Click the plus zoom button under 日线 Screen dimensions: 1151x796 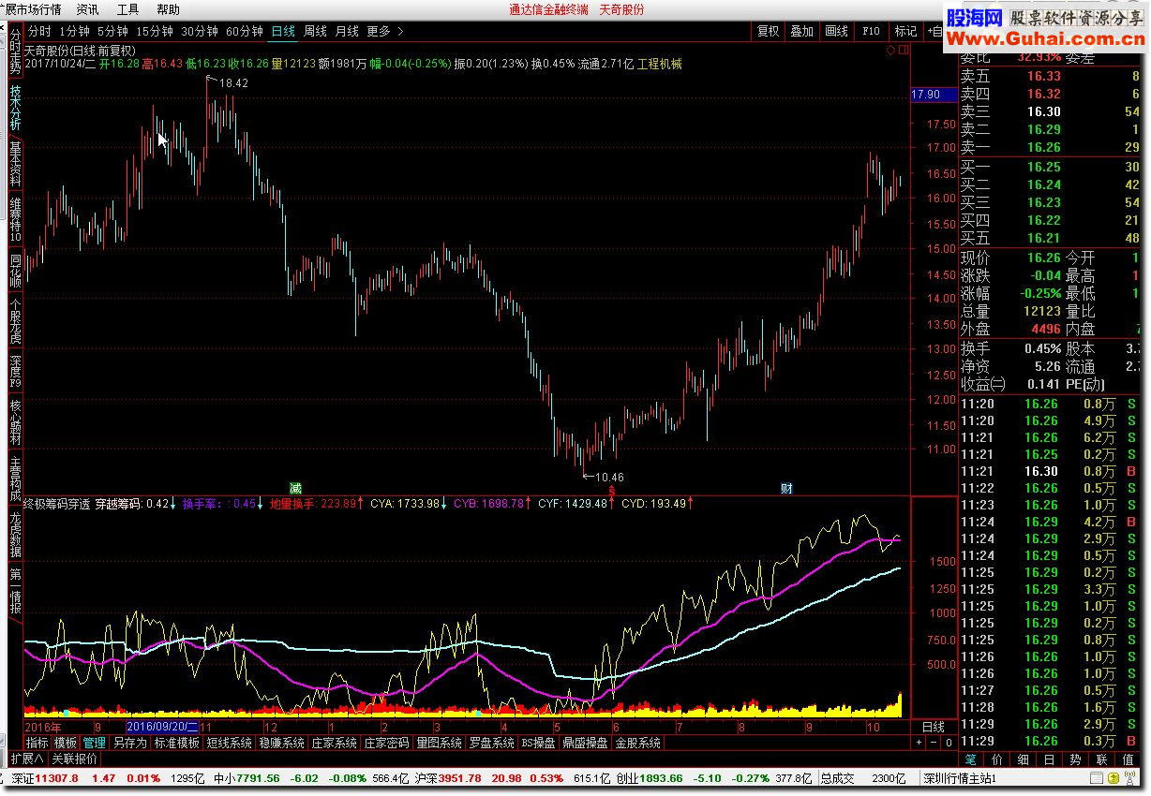pyautogui.click(x=919, y=743)
